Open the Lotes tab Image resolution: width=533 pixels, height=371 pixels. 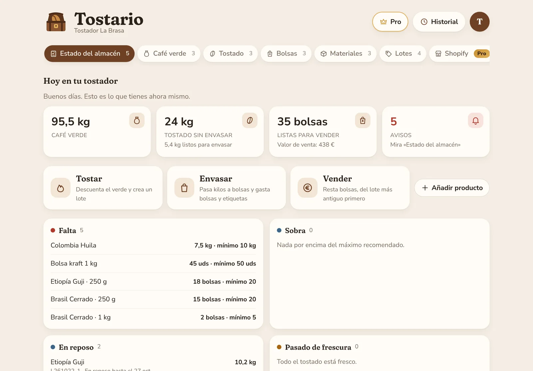(x=403, y=54)
